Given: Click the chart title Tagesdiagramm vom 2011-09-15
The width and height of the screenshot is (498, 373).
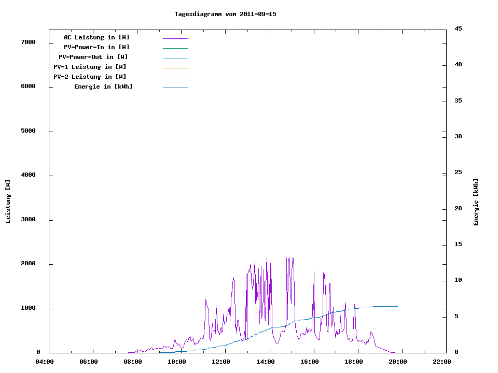Looking at the screenshot, I should click(x=225, y=14).
